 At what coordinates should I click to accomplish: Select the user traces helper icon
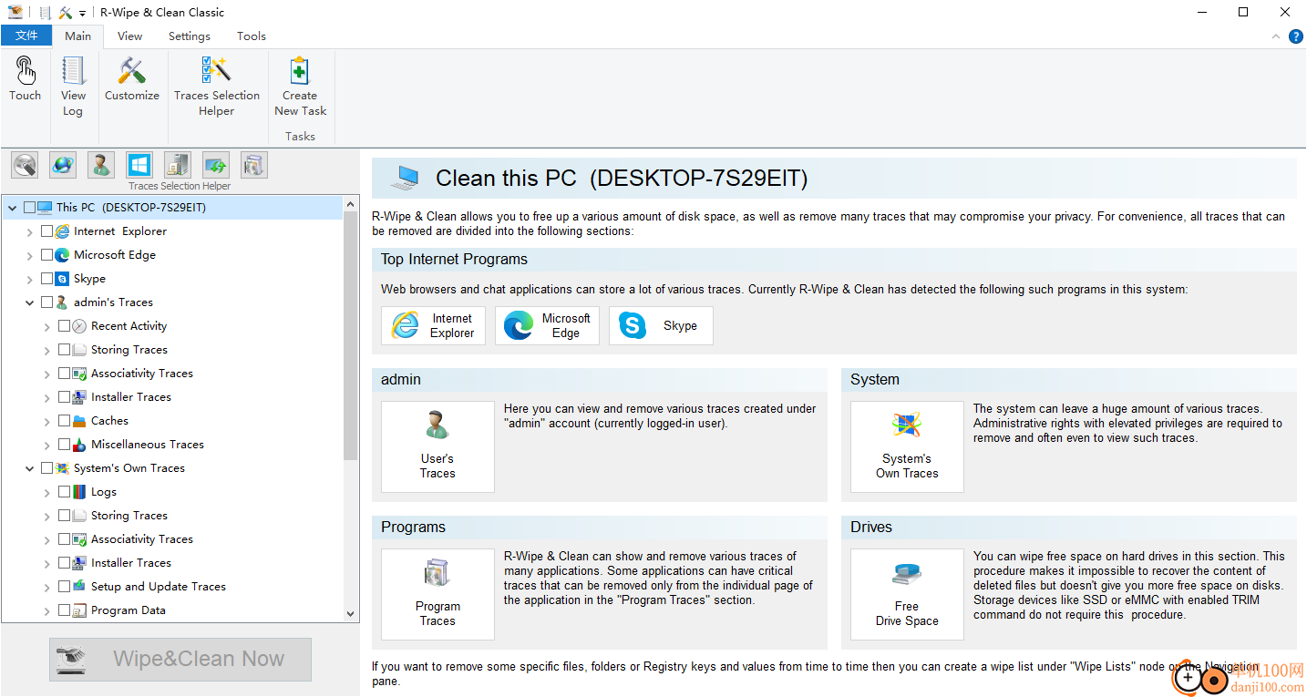pos(101,165)
